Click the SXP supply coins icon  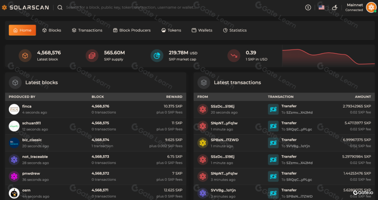[92, 56]
